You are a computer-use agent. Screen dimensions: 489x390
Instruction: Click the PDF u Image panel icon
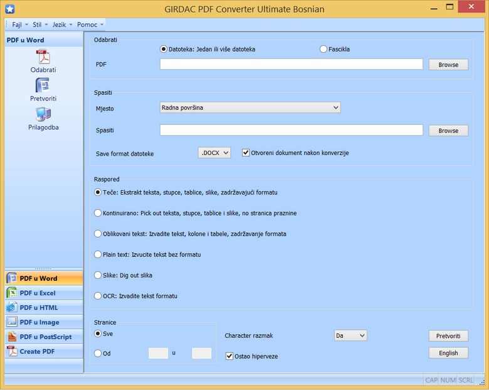pos(12,322)
